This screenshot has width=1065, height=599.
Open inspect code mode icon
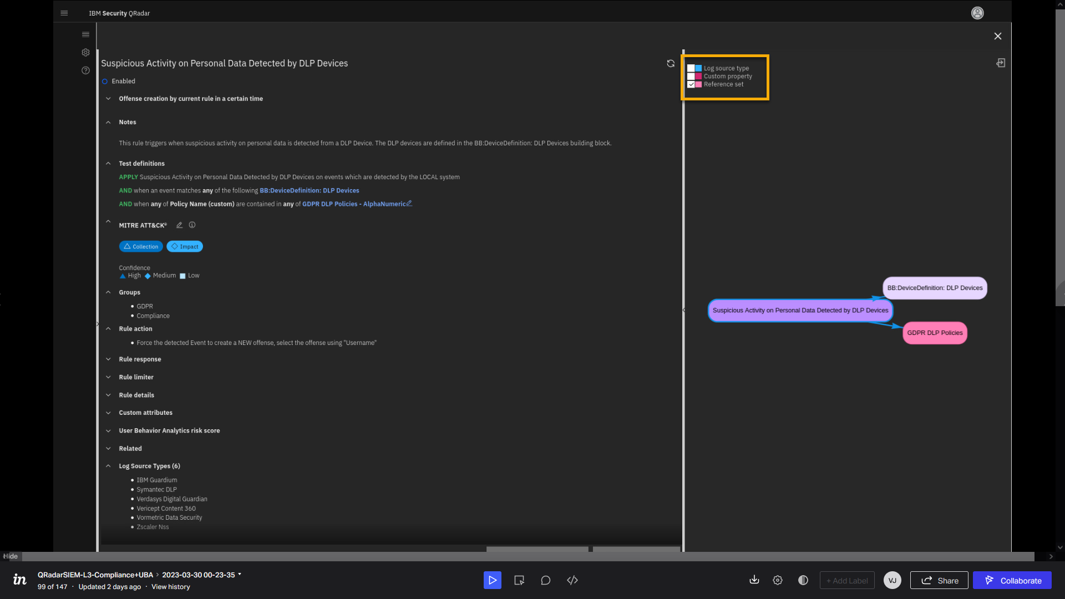tap(572, 580)
